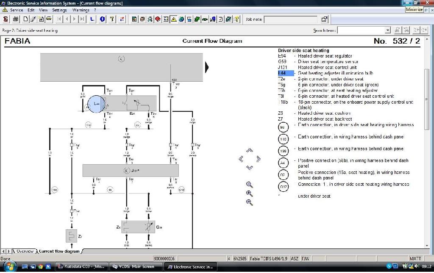Click legend entry 'Heated driver seat backrest'
The image size is (434, 273).
pyautogui.click(x=325, y=119)
